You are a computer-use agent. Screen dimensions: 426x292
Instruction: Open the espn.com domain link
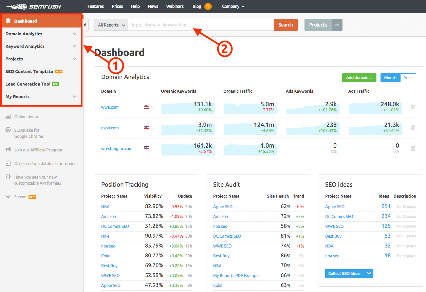(x=110, y=128)
